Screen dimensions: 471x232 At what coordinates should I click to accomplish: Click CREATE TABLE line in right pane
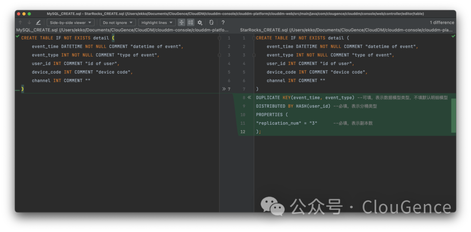click(303, 38)
